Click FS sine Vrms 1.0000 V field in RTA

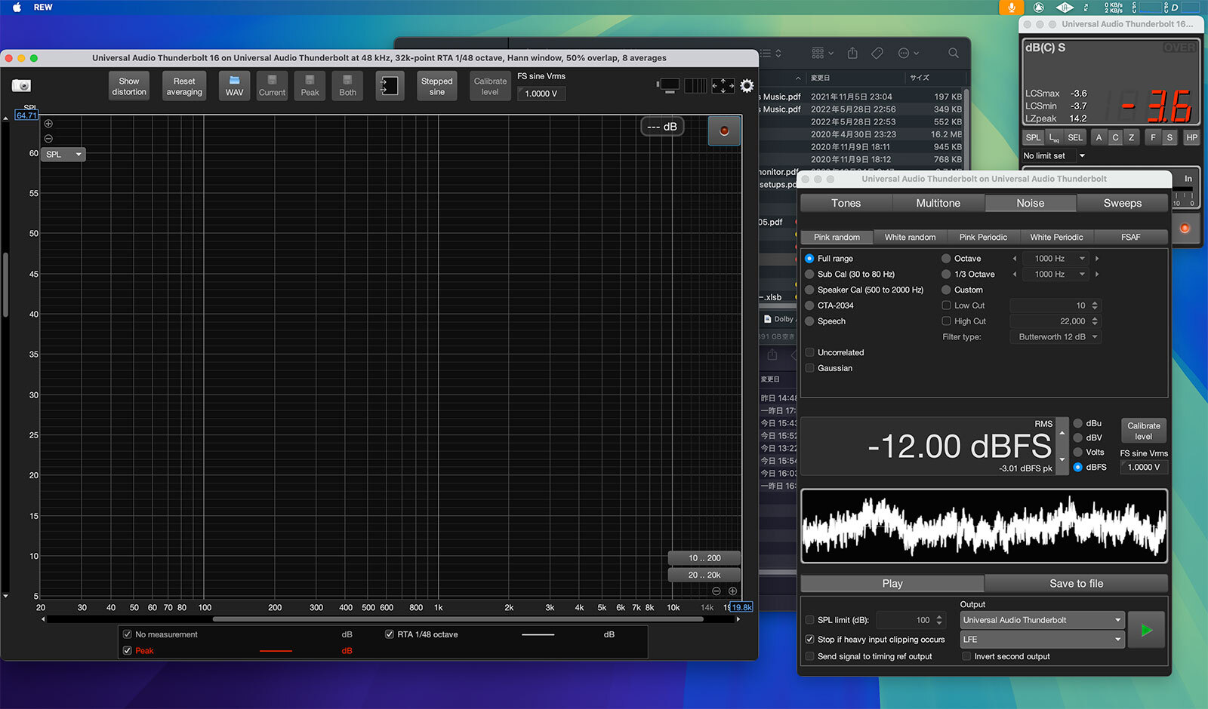(x=541, y=94)
